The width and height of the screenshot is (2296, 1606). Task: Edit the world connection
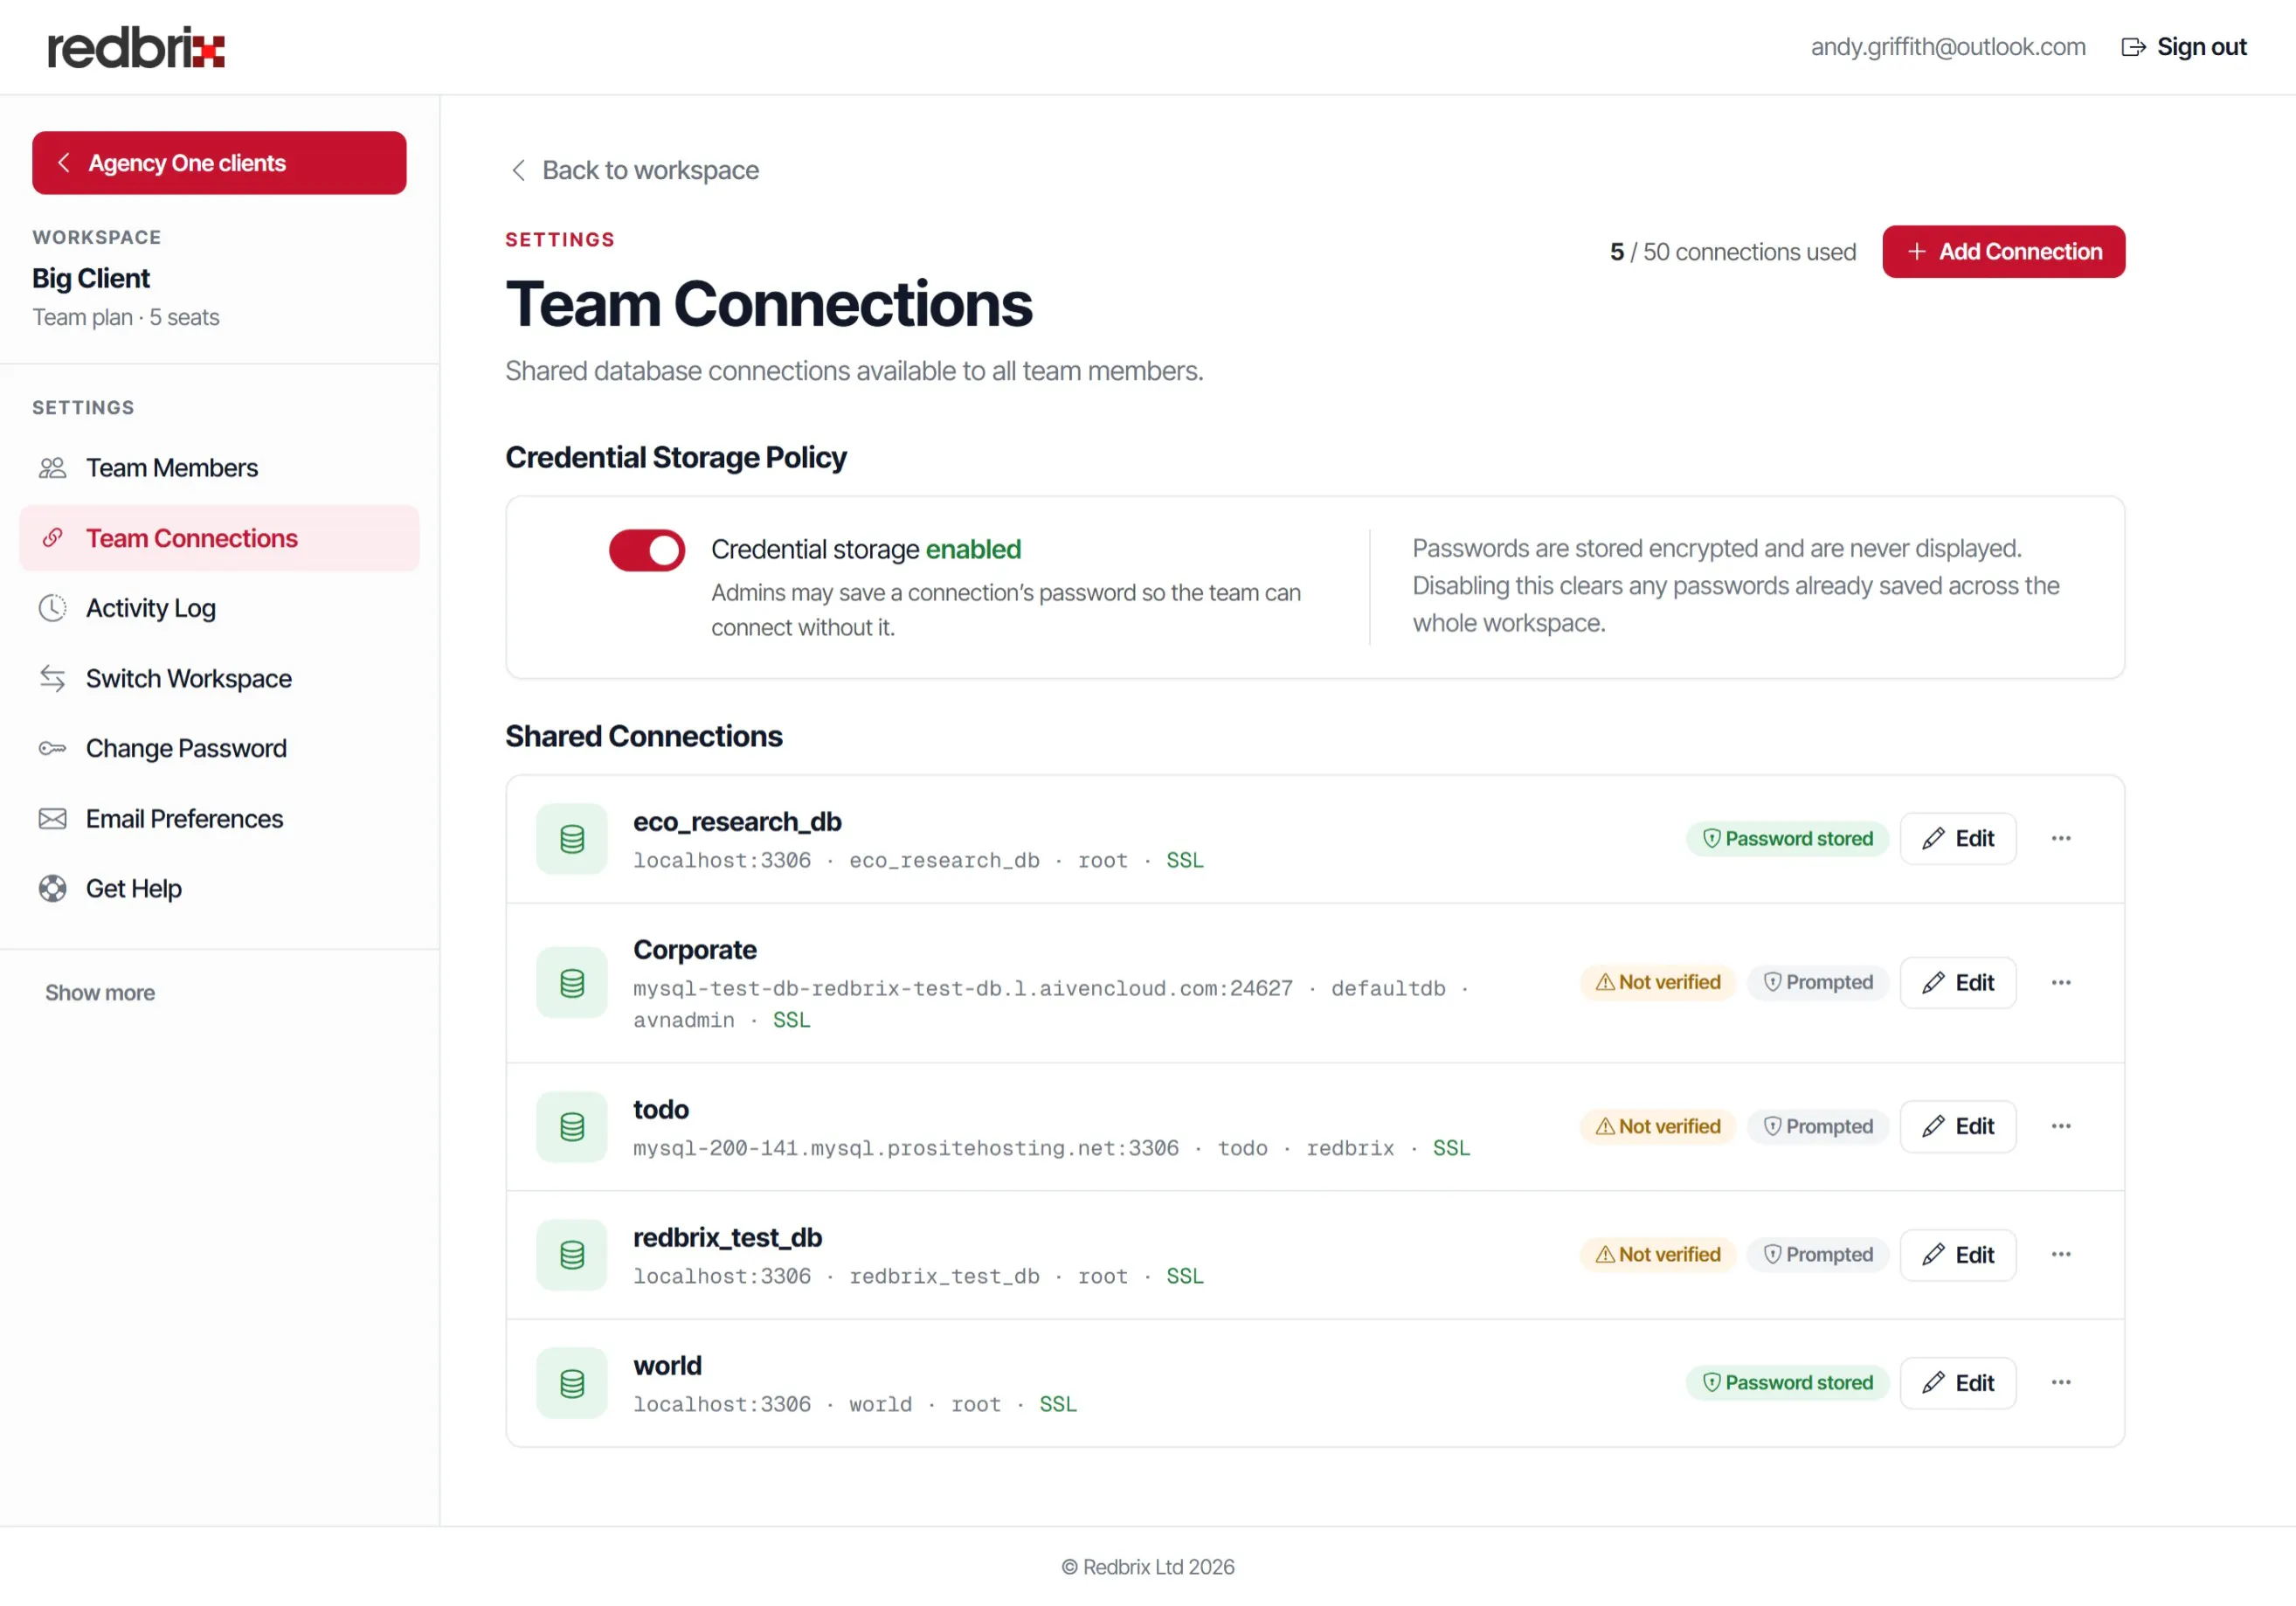pos(1957,1382)
